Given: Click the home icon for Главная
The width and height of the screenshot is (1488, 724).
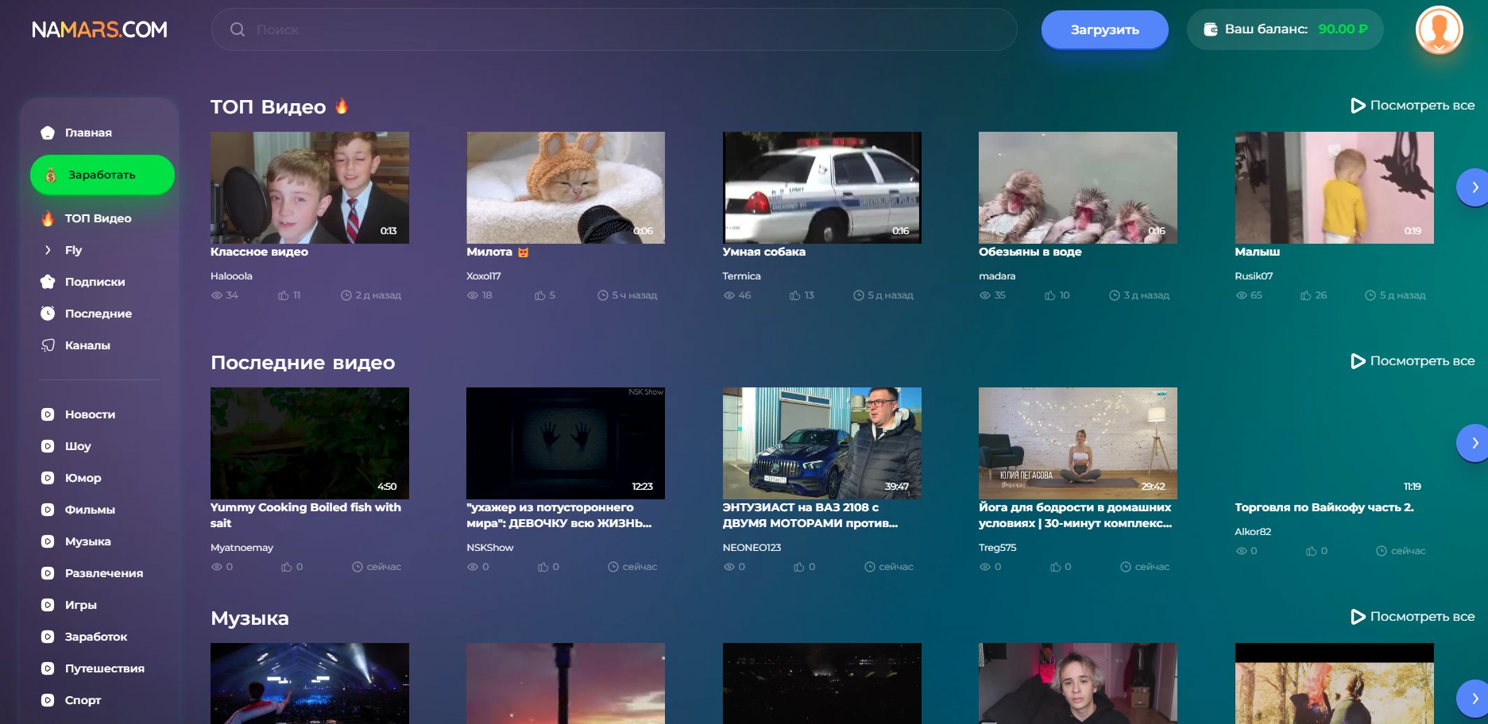Looking at the screenshot, I should click(x=48, y=133).
